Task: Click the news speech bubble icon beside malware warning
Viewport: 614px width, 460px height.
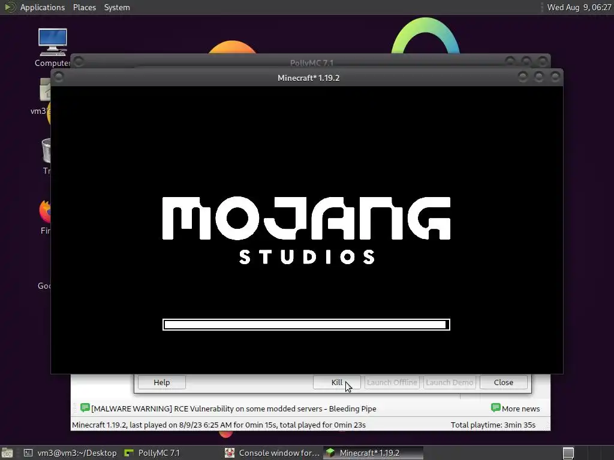Action: pos(85,408)
